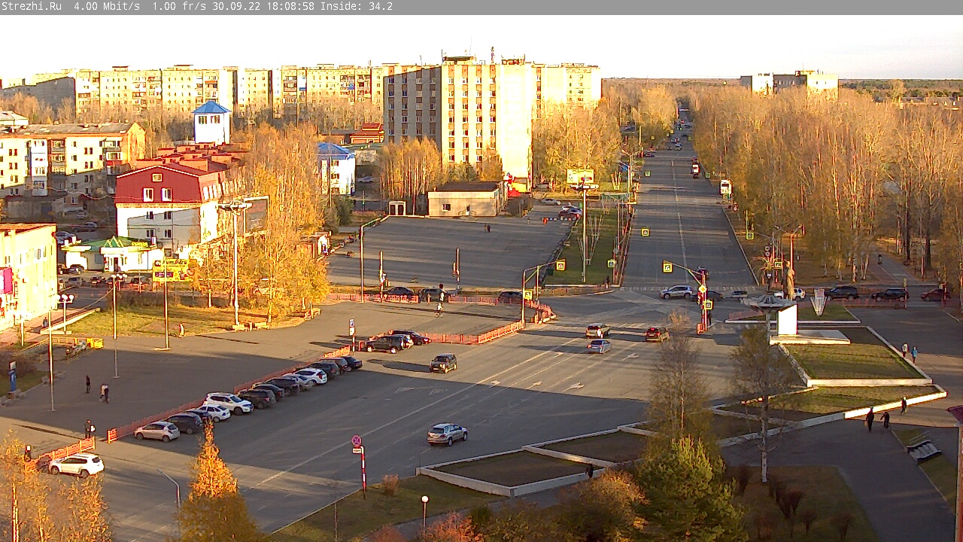The width and height of the screenshot is (963, 542).
Task: Click the blue-roofed white tower building
Action: pyautogui.click(x=211, y=122)
